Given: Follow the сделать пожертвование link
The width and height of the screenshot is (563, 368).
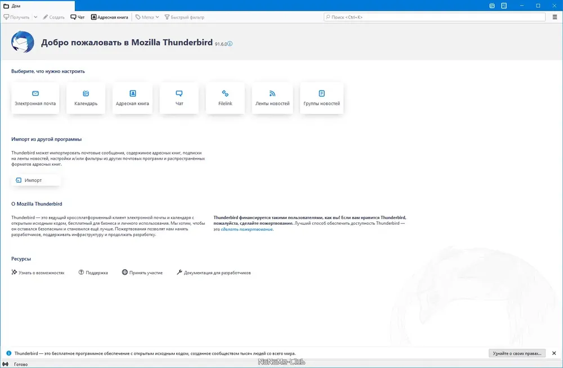Looking at the screenshot, I should pos(247,229).
